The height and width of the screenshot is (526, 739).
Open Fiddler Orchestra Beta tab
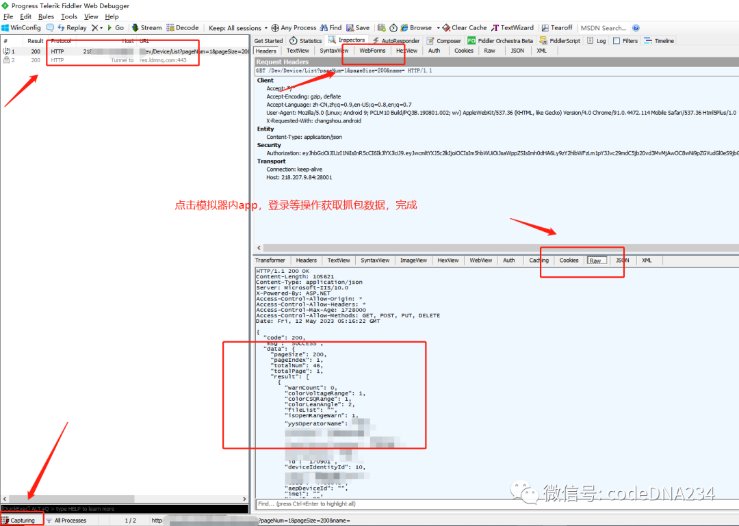coord(500,41)
